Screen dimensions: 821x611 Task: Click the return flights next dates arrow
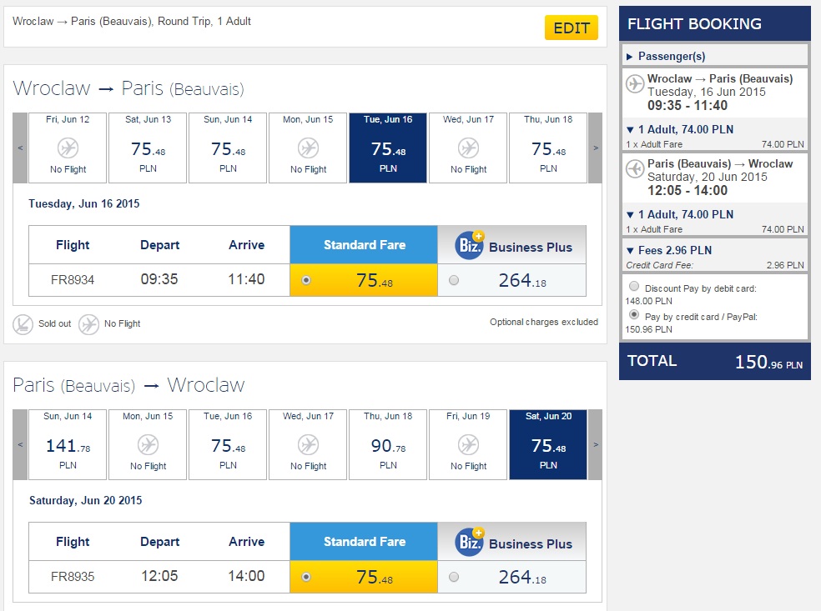pyautogui.click(x=596, y=444)
